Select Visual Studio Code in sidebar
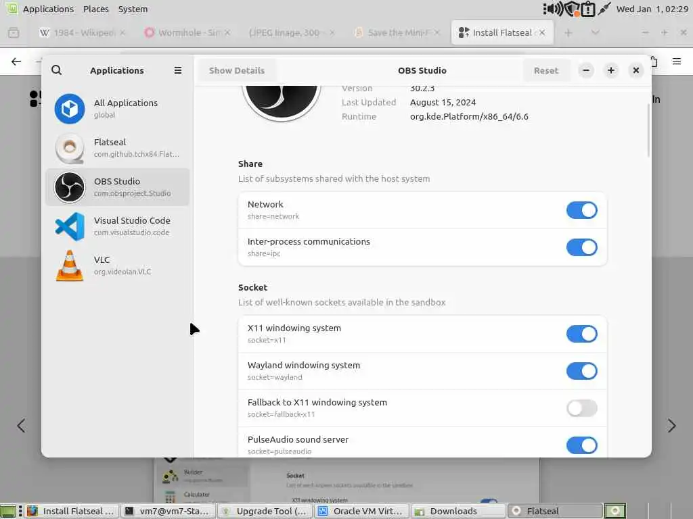Image resolution: width=693 pixels, height=519 pixels. pyautogui.click(x=118, y=226)
